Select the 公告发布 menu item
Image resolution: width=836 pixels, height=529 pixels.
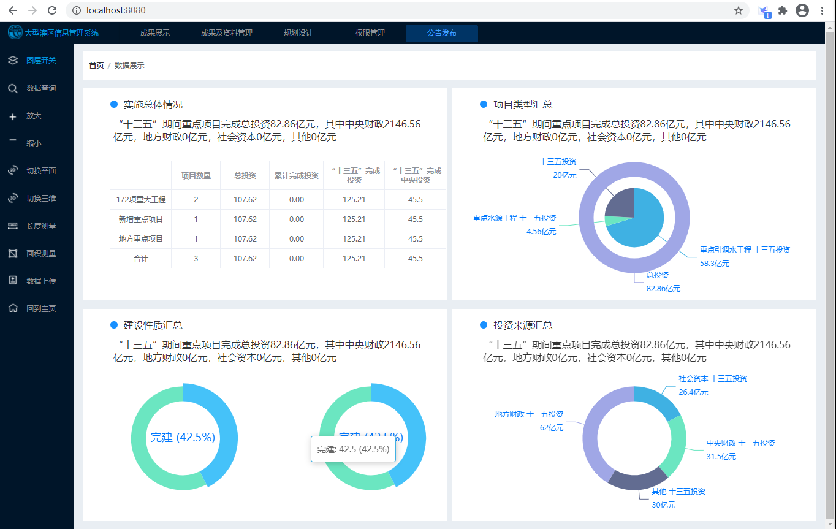point(442,33)
